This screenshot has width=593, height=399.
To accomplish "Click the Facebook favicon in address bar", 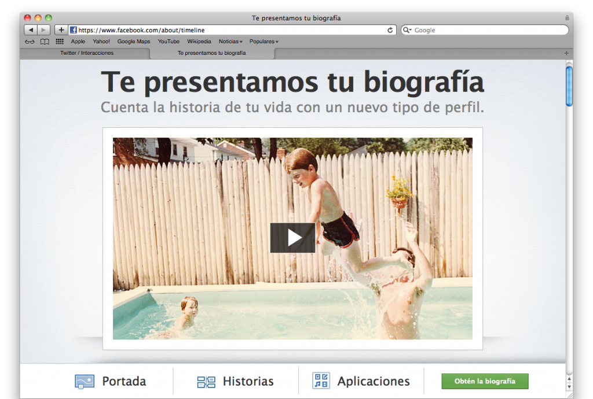I will click(74, 30).
